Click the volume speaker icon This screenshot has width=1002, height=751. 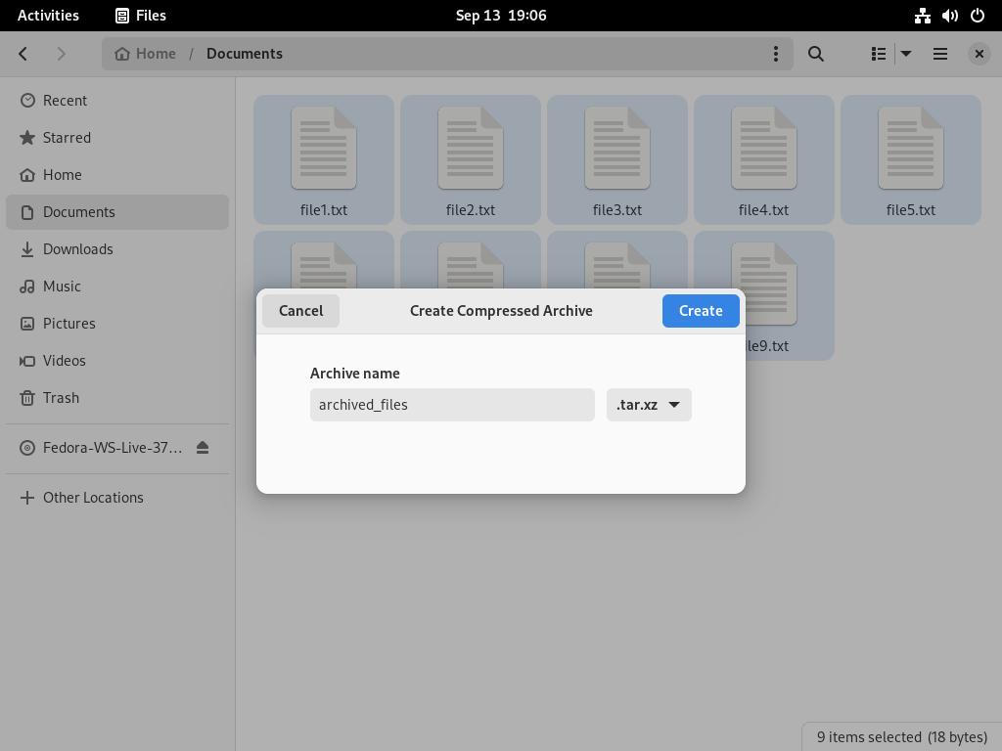(x=949, y=16)
